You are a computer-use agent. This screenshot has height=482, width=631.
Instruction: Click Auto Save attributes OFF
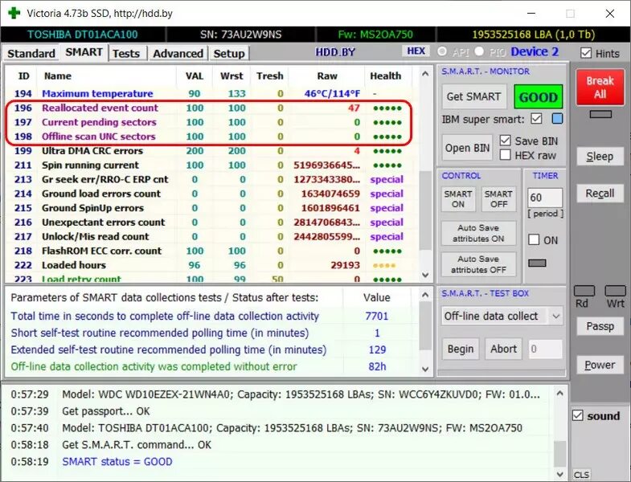[478, 264]
